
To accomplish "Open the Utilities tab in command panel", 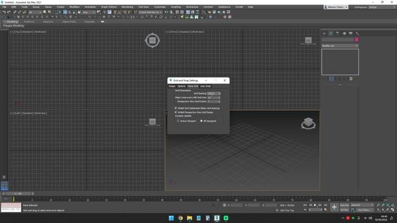I will click(x=357, y=33).
